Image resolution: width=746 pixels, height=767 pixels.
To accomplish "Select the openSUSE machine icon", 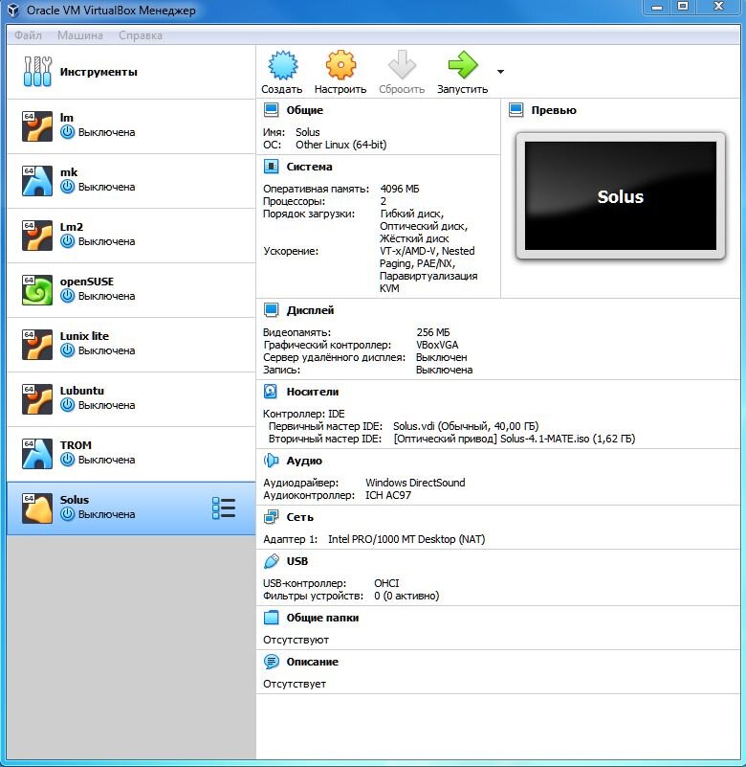I will [x=37, y=290].
